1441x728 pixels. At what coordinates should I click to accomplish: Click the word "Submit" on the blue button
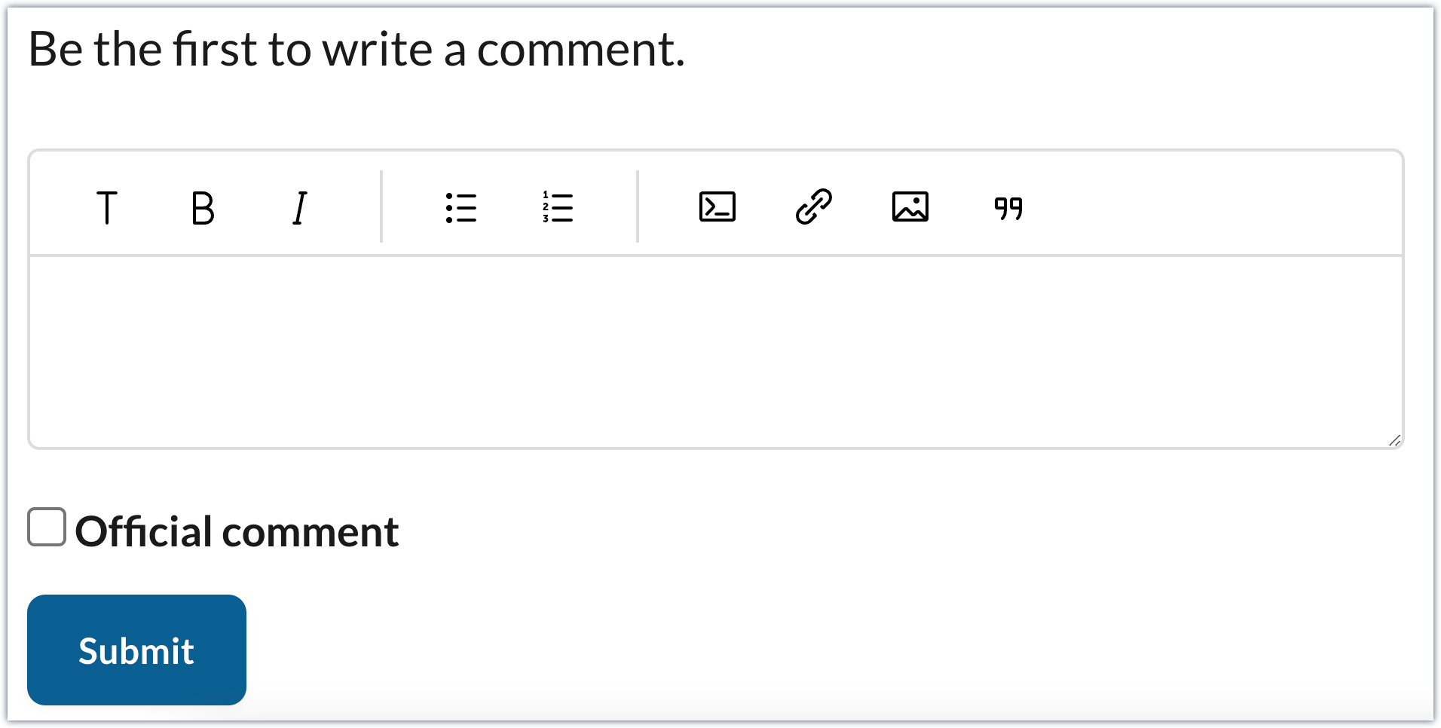(x=136, y=651)
